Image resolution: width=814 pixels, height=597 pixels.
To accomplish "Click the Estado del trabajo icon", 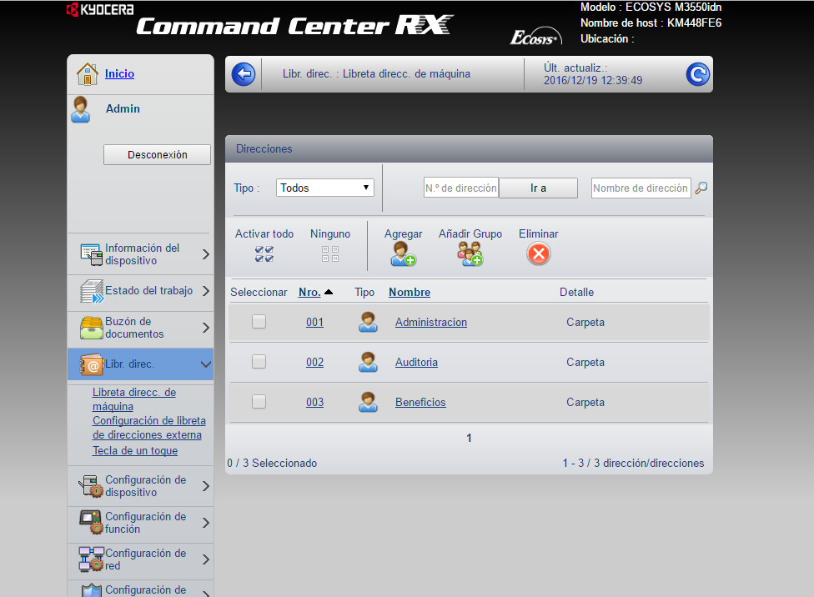I will [92, 291].
